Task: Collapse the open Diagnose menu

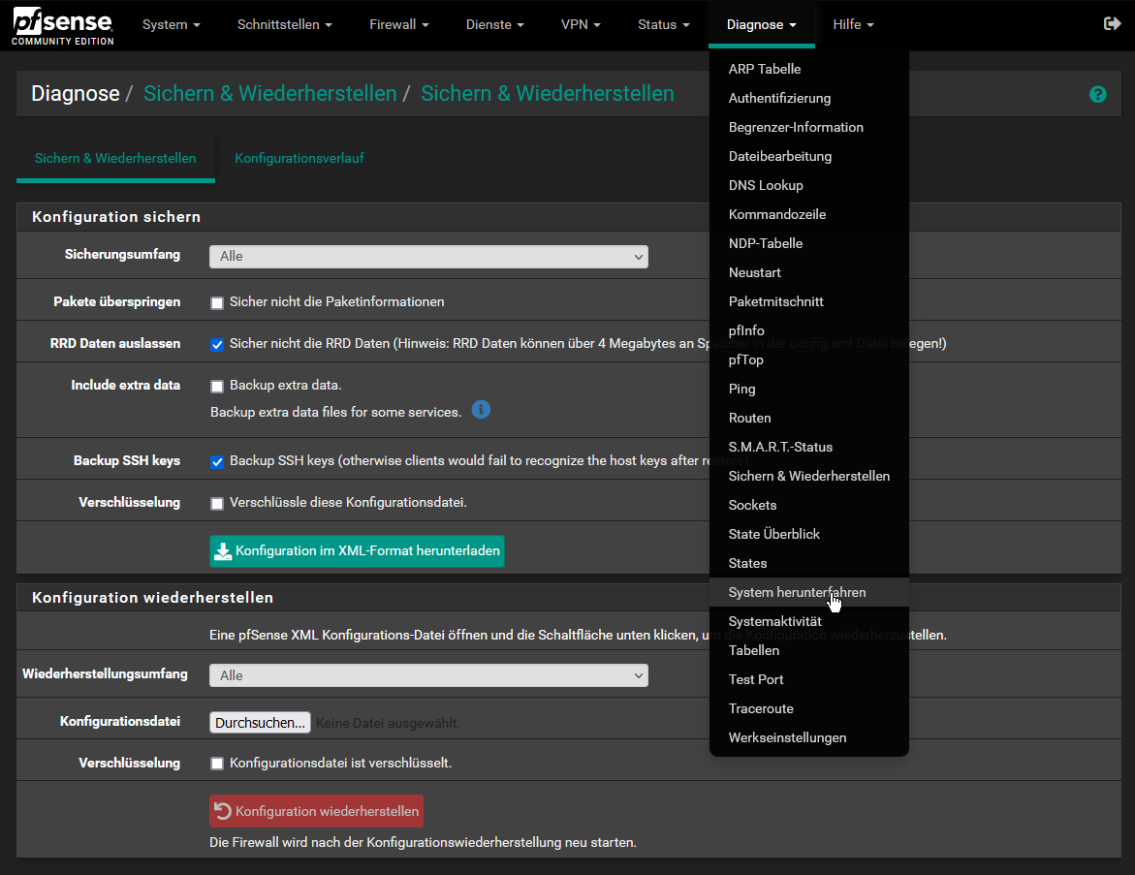Action: (x=762, y=24)
